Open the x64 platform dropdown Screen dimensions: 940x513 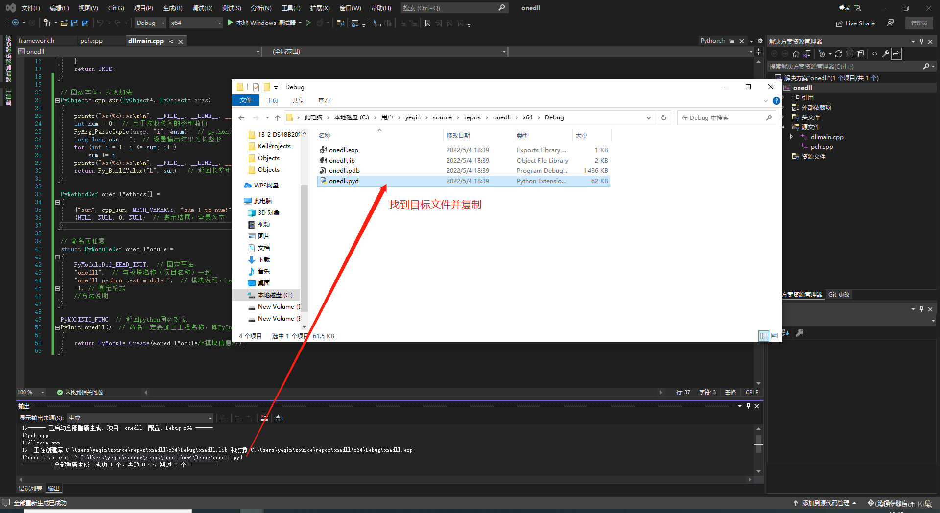(196, 23)
